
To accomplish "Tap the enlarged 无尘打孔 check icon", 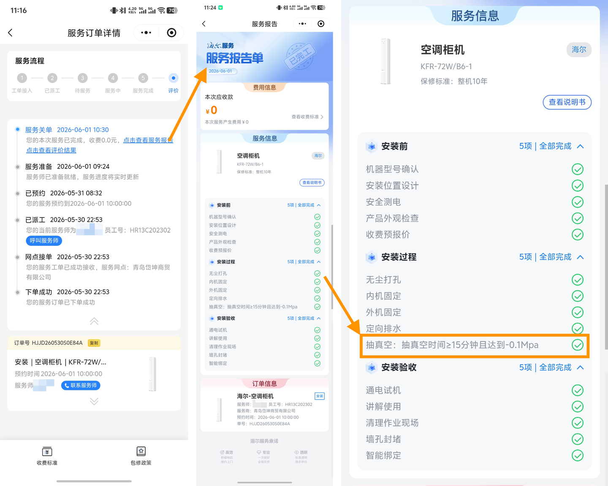I will pyautogui.click(x=578, y=280).
